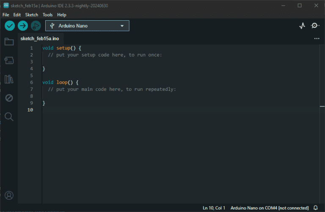The height and width of the screenshot is (212, 325).
Task: Select the sketch_feb15a.ino tab
Action: tap(40, 39)
